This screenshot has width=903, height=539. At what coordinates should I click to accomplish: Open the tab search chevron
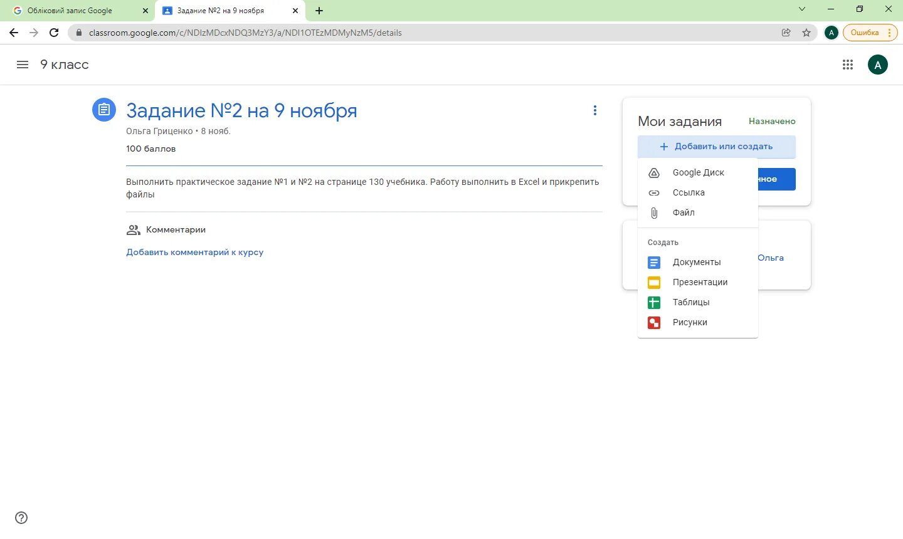(802, 9)
